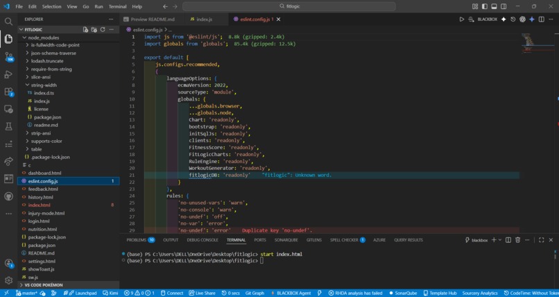Open the Run and Debug view
This screenshot has width=559, height=297.
(x=8, y=74)
